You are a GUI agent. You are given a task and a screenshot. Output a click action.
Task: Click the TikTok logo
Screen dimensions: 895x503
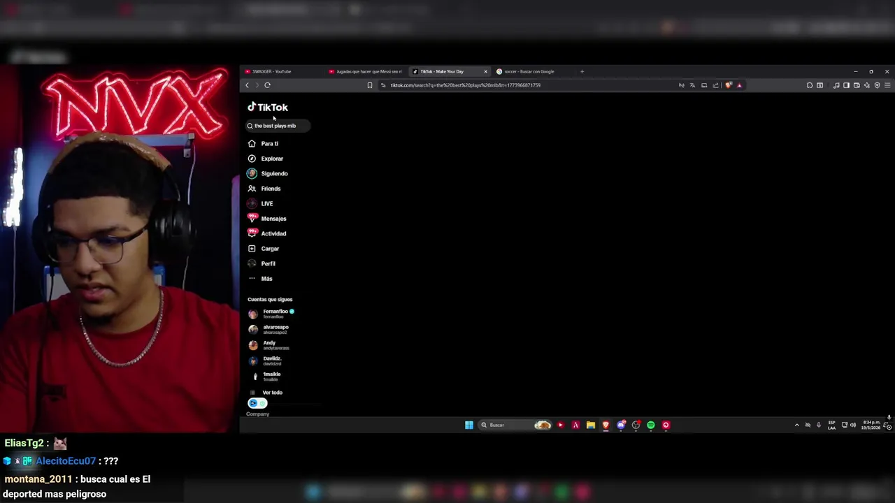(268, 107)
